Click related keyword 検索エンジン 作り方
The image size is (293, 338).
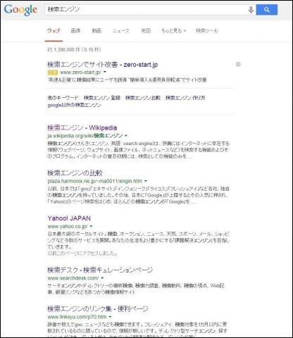tap(185, 98)
